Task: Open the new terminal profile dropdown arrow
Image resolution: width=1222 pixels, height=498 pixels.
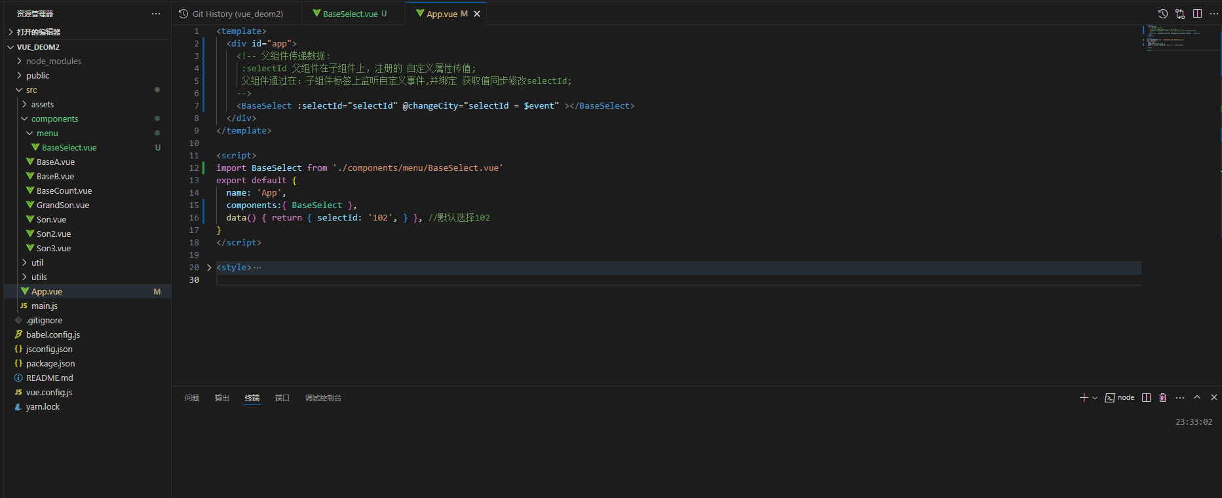Action: point(1095,398)
